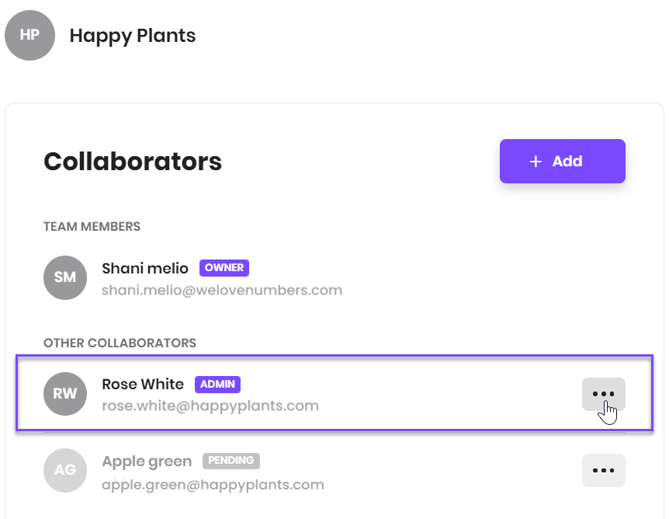Click the email rose.white@happyplants.com
The image size is (669, 519).
tap(210, 406)
